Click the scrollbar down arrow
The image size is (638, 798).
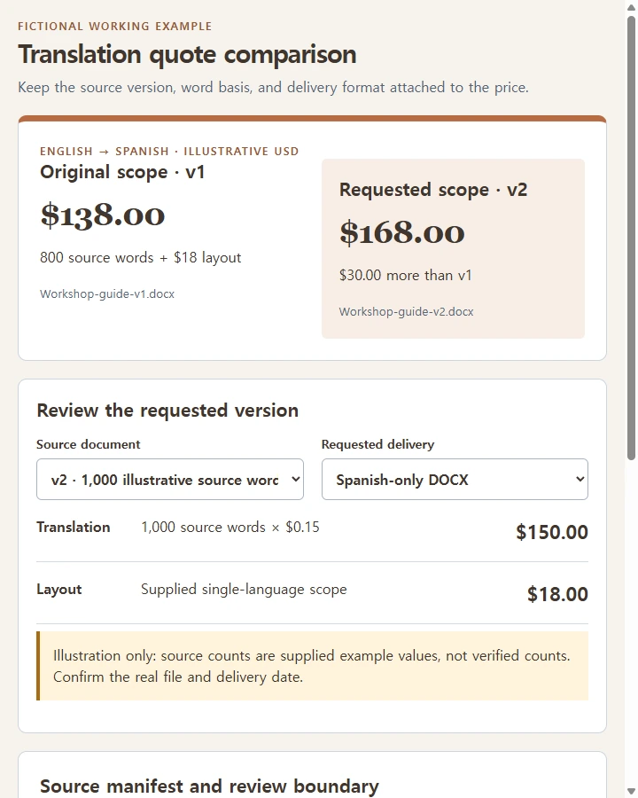(632, 792)
